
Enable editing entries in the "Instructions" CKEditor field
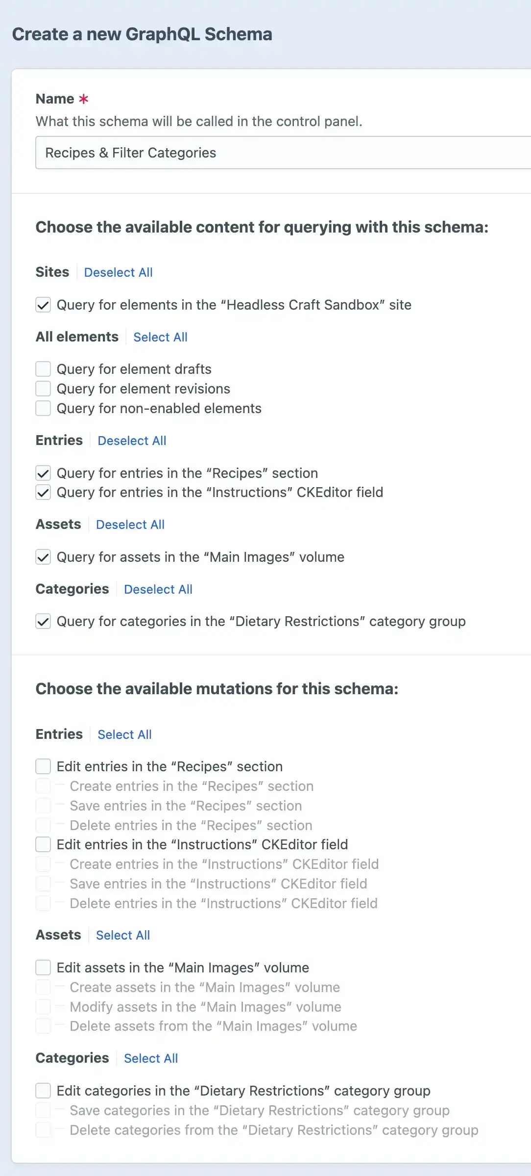[43, 844]
